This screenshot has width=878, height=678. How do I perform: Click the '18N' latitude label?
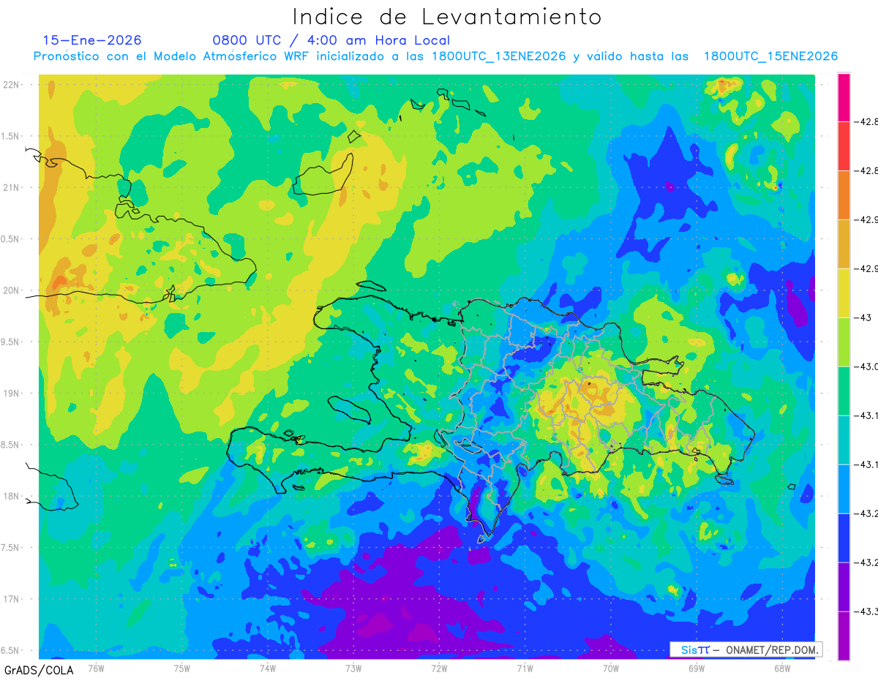[x=12, y=496]
